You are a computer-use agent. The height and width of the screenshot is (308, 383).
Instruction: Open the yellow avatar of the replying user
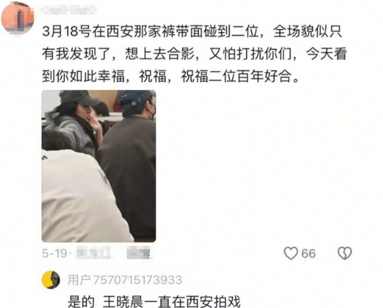51,279
